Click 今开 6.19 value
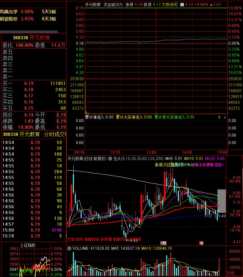Image resolution: width=243 pixels, height=277 pixels. pos(61,115)
